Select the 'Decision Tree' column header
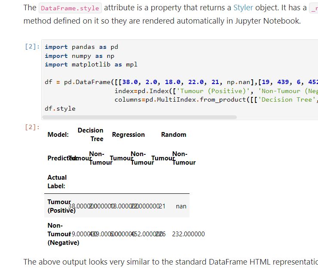The image size is (318, 271). point(91,134)
